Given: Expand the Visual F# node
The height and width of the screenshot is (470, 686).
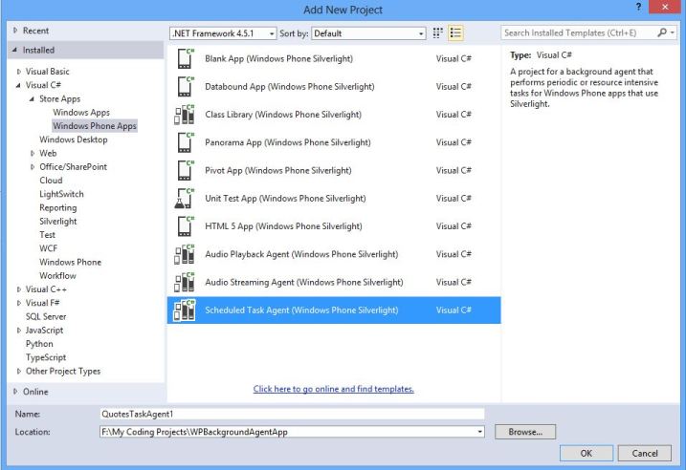Looking at the screenshot, I should 18,303.
